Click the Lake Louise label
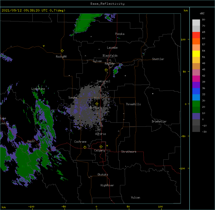 [x=4, y=121]
